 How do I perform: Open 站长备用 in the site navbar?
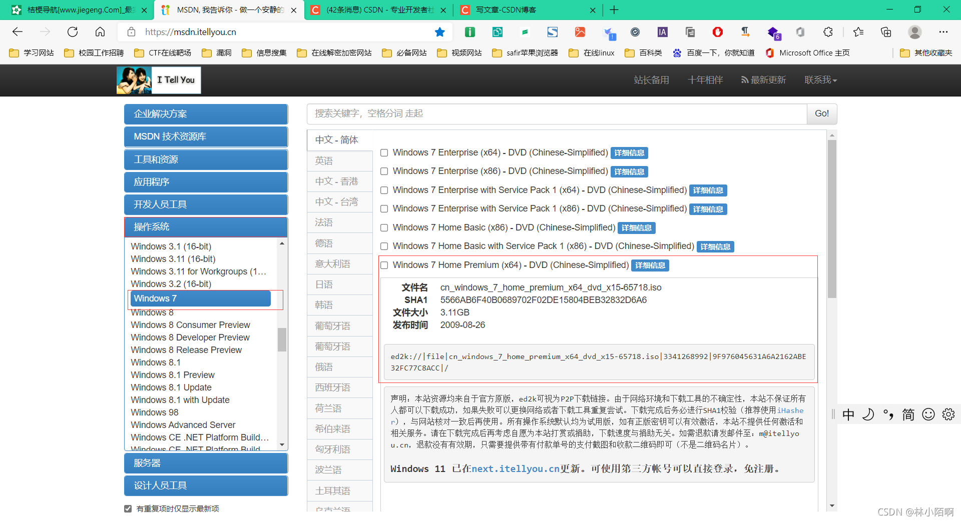[651, 80]
